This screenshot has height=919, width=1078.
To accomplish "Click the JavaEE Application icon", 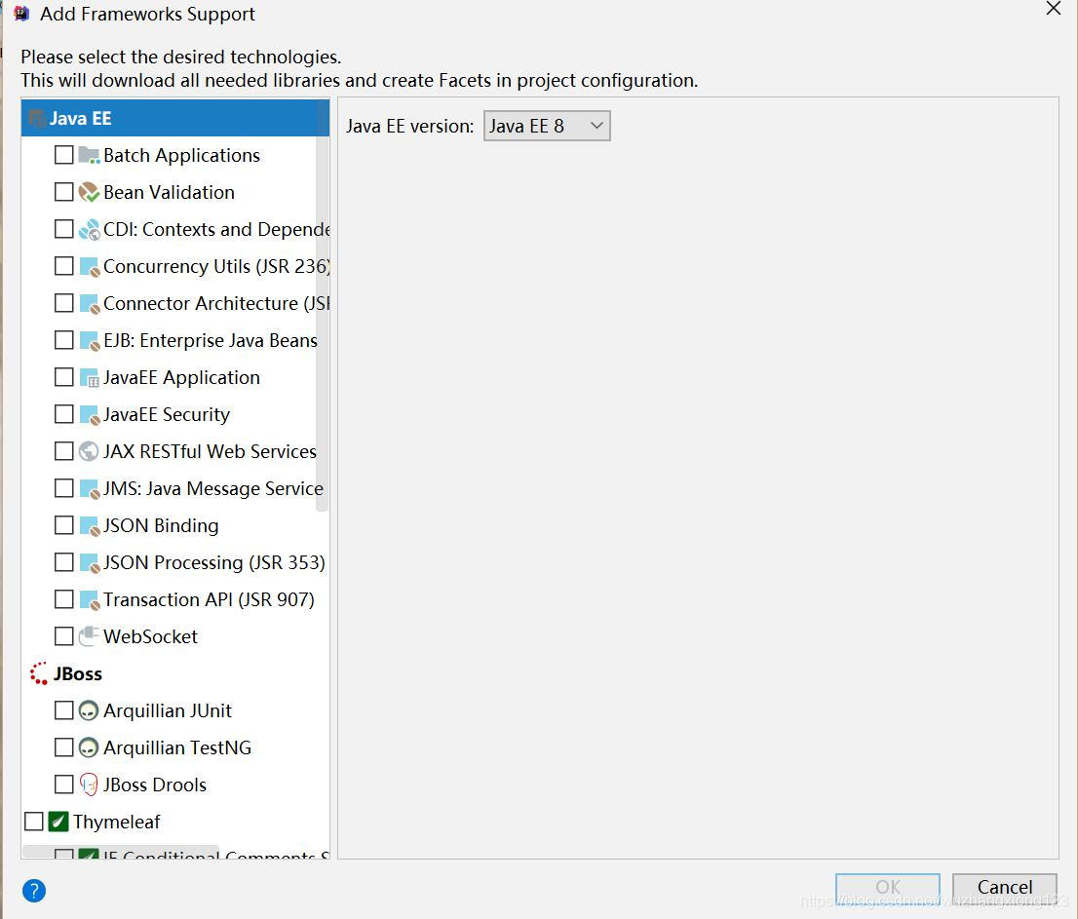I will [90, 378].
